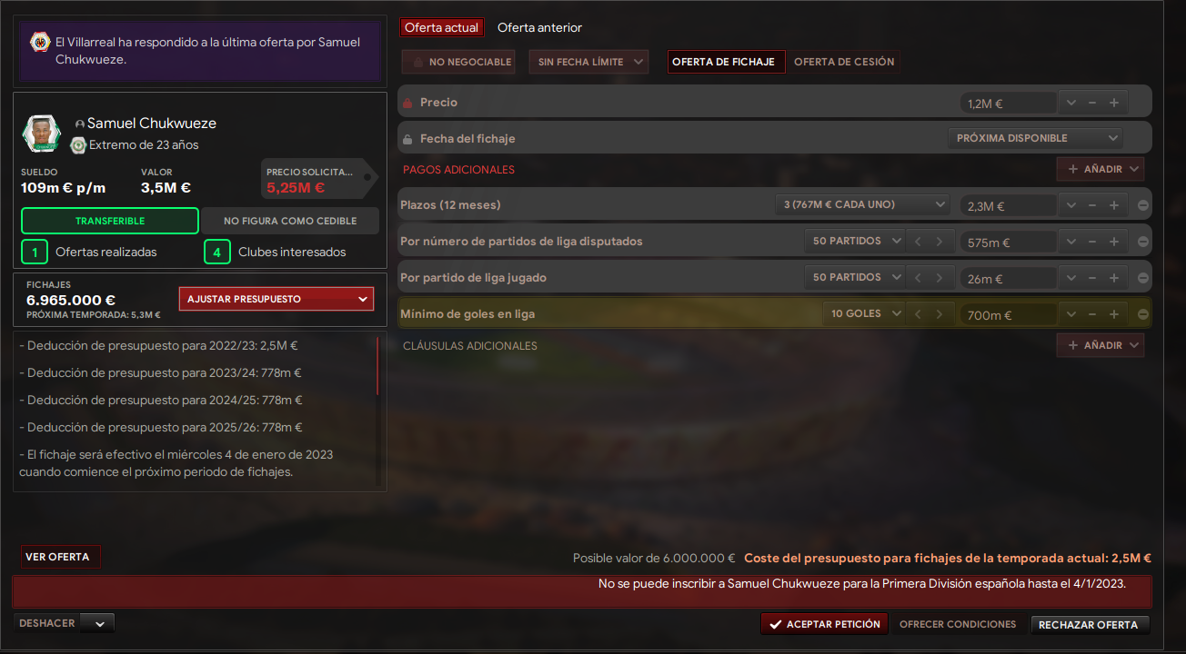
Task: Increase the Precio amount with plus
Action: 1114,103
